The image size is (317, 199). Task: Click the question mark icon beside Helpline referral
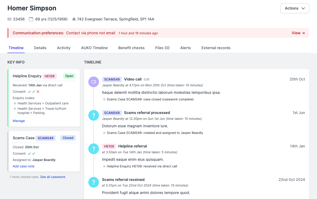point(93,149)
